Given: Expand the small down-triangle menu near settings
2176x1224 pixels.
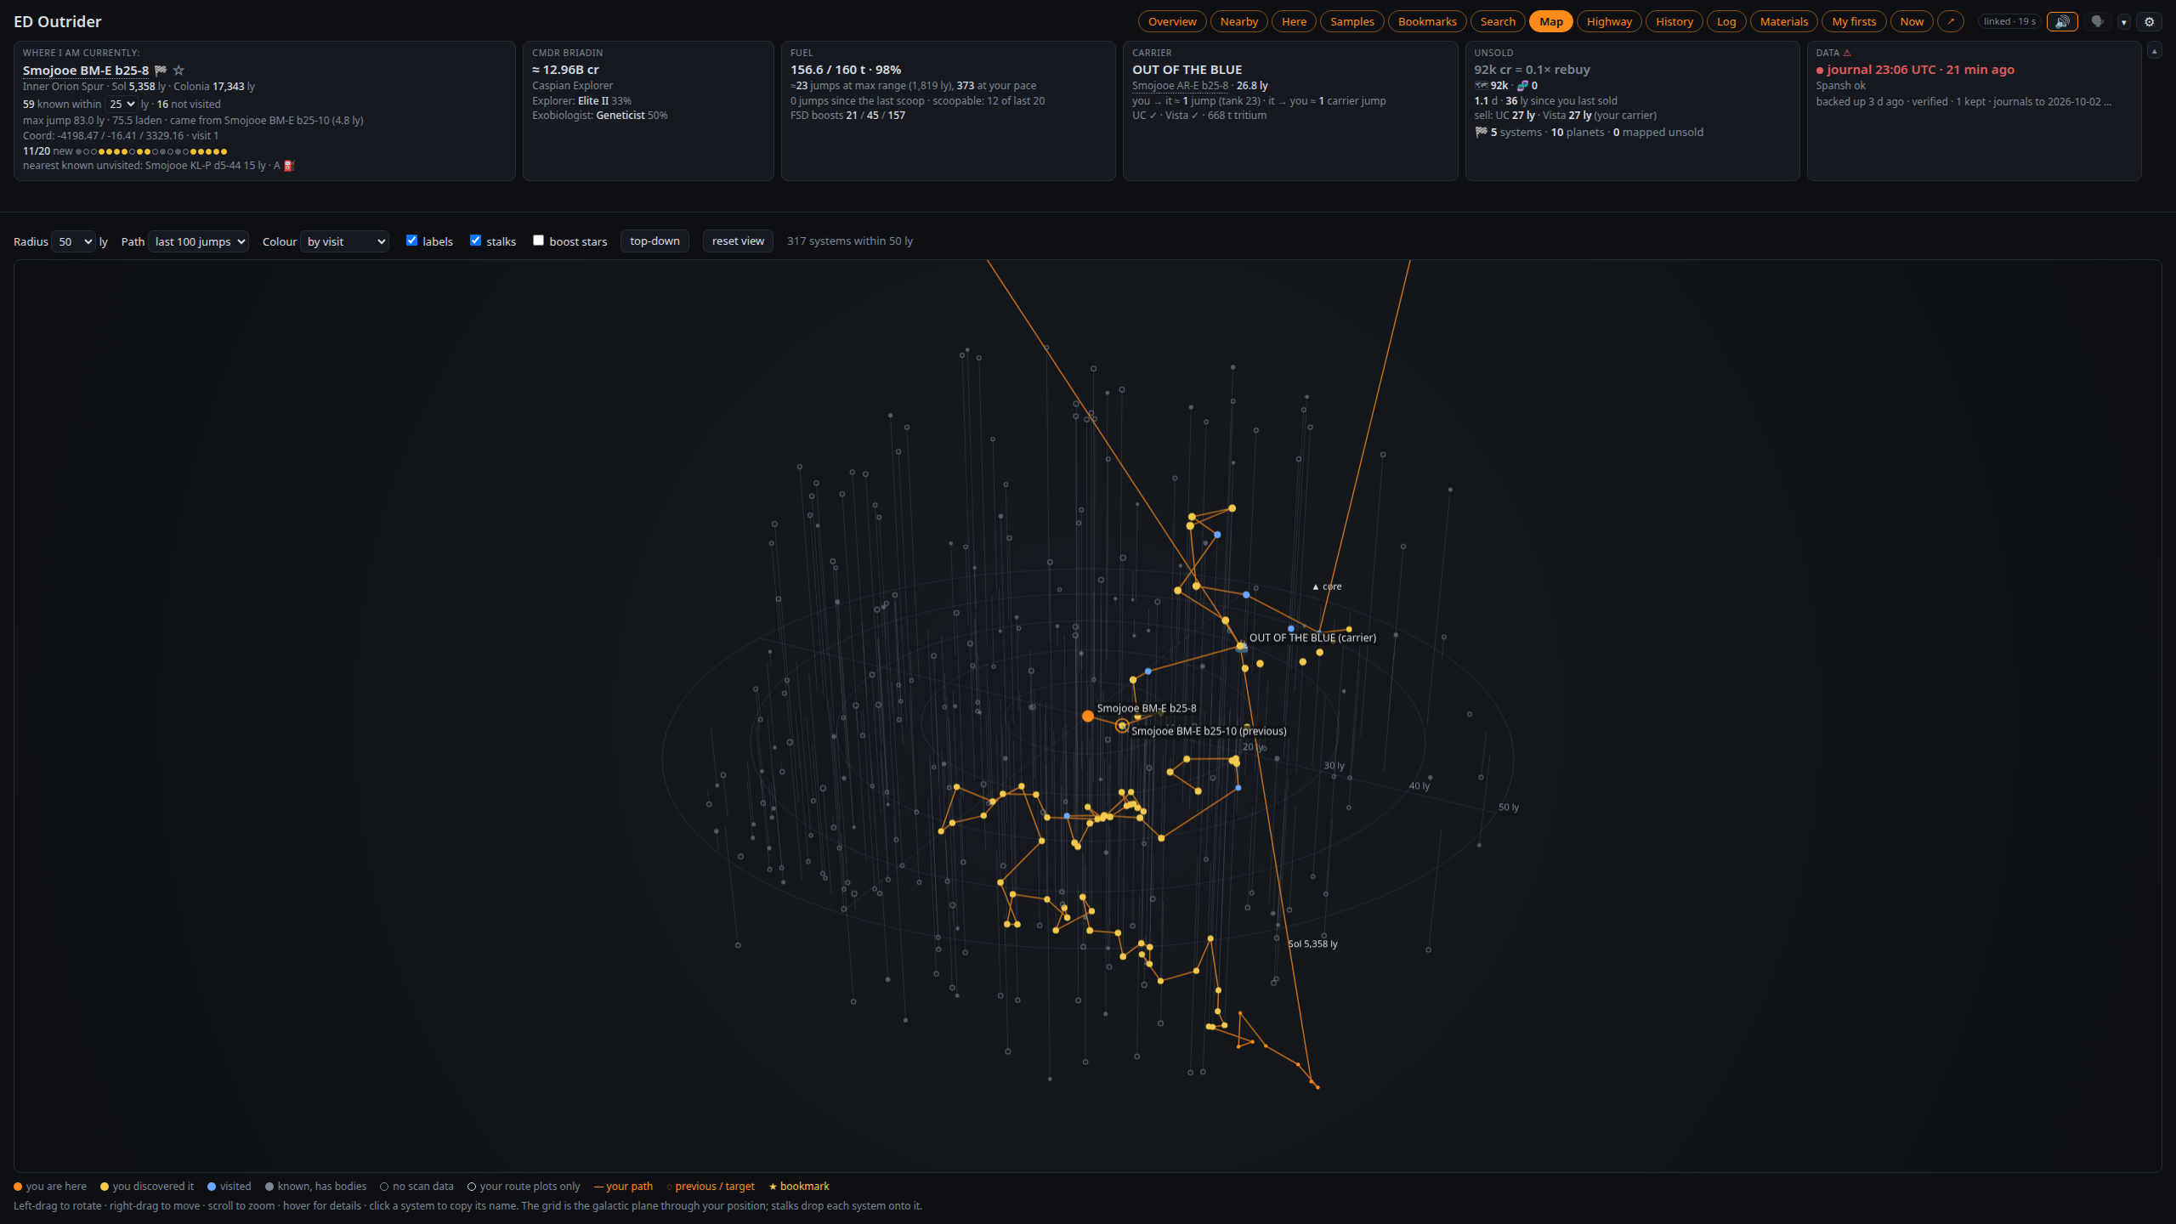Looking at the screenshot, I should click(2123, 22).
